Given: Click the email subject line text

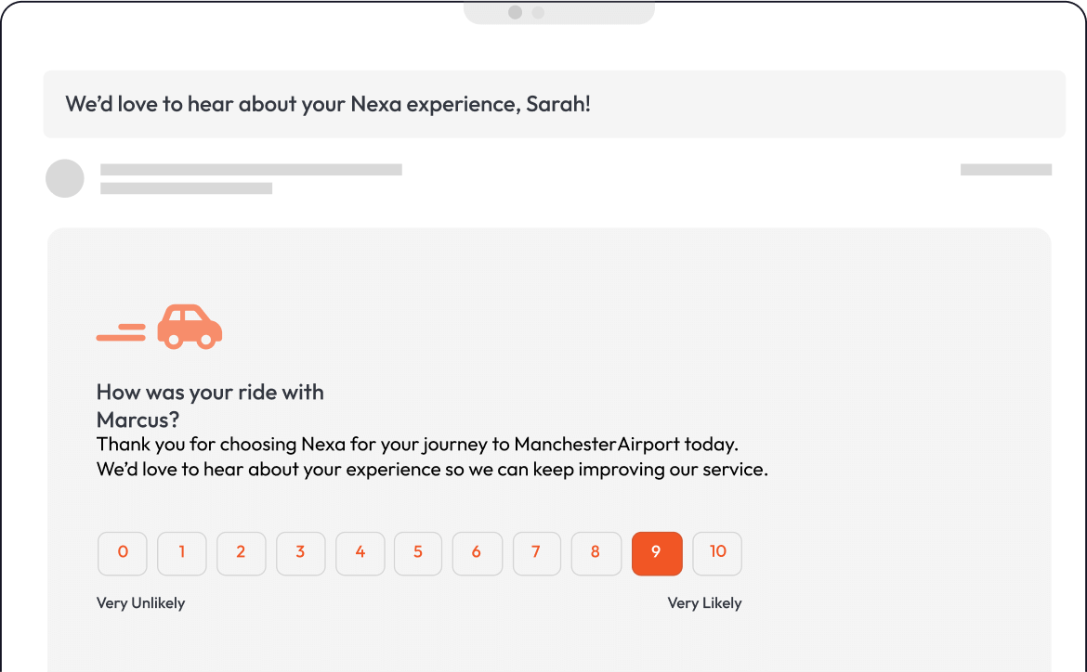Looking at the screenshot, I should (x=328, y=104).
